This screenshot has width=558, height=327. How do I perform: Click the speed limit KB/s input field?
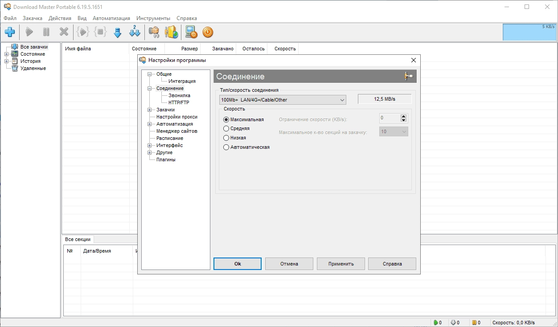click(x=390, y=118)
